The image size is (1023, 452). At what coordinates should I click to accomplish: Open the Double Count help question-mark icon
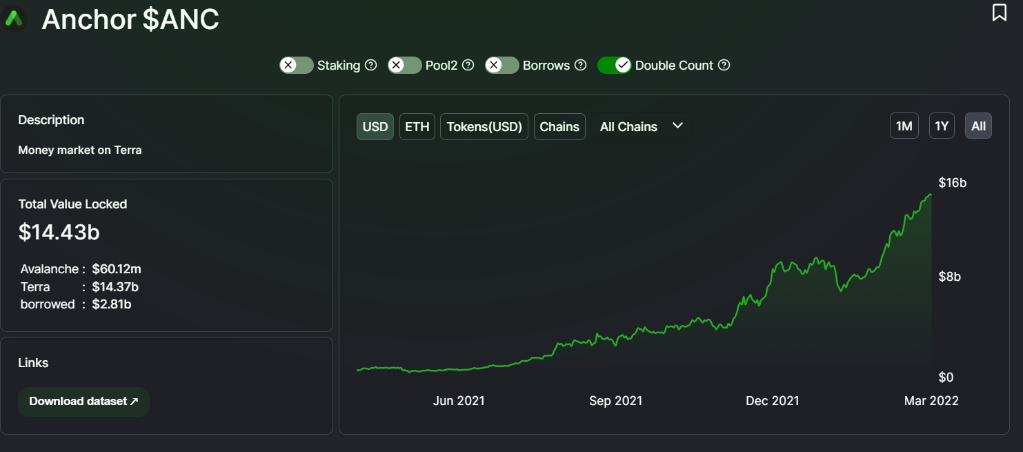(724, 65)
